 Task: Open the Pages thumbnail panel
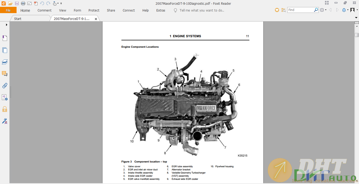point(5,50)
